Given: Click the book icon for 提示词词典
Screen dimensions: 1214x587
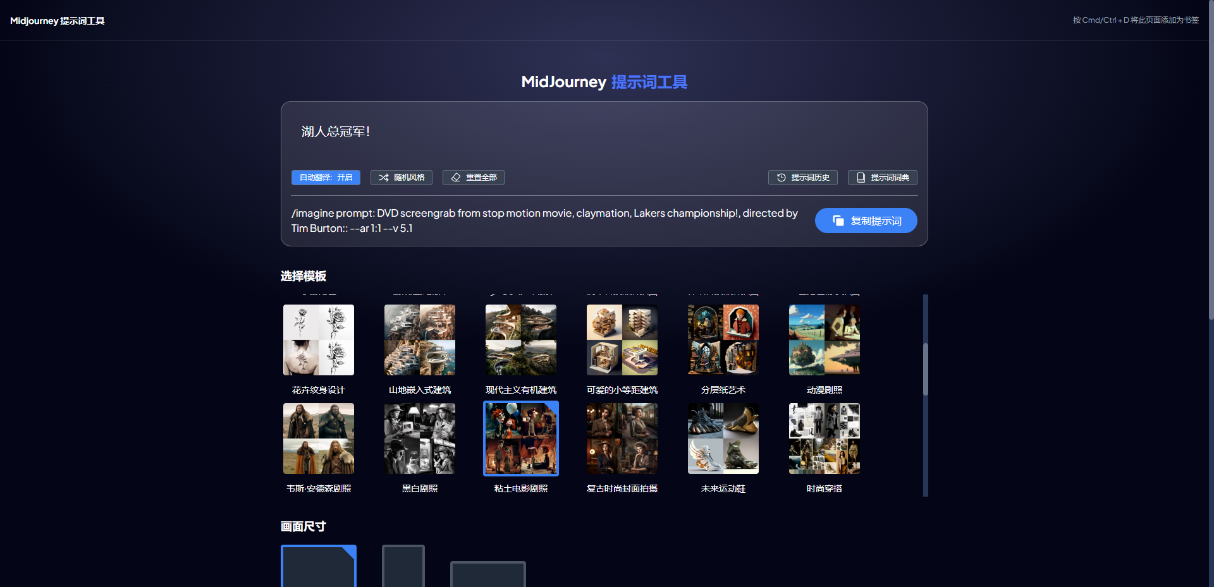Looking at the screenshot, I should [861, 178].
